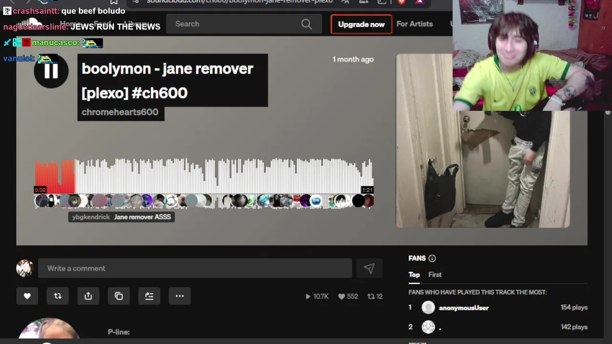The image size is (612, 344).
Task: Click the 142 plays text
Action: [x=574, y=327]
